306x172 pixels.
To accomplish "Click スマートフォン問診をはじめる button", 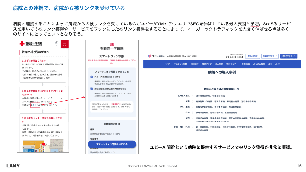I will tap(112, 144).
